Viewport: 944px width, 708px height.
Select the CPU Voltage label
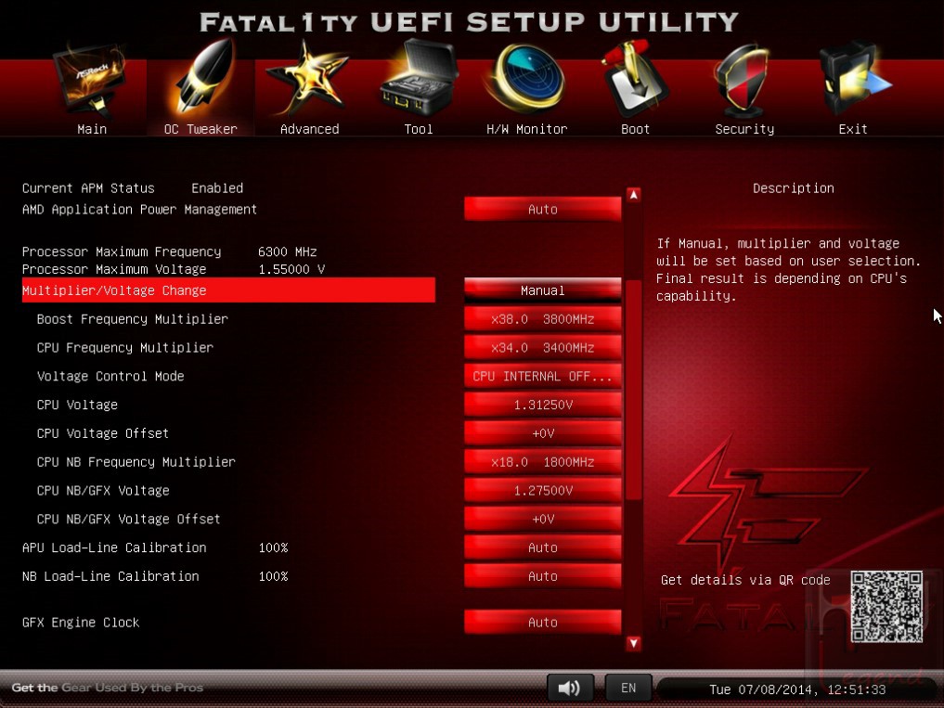tap(77, 405)
